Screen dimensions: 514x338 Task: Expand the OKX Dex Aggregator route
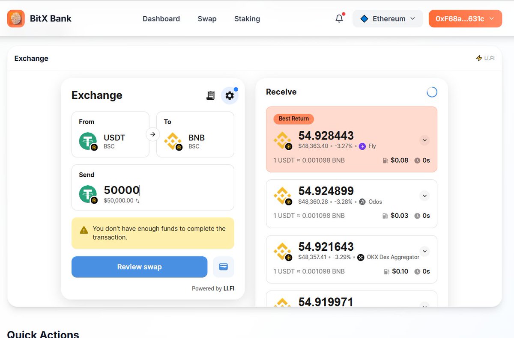424,251
